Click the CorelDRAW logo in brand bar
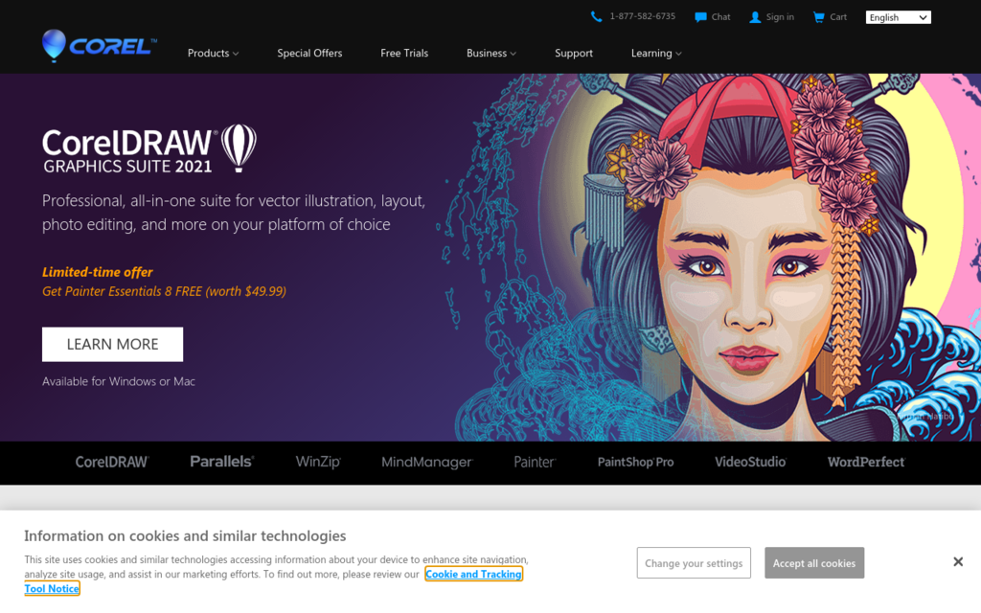The image size is (981, 613). click(x=112, y=462)
